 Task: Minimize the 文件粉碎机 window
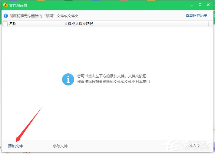pyautogui.click(x=192, y=5)
